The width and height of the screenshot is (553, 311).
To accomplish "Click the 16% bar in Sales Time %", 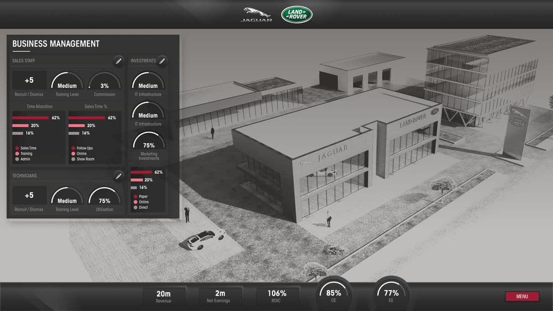I will click(74, 133).
